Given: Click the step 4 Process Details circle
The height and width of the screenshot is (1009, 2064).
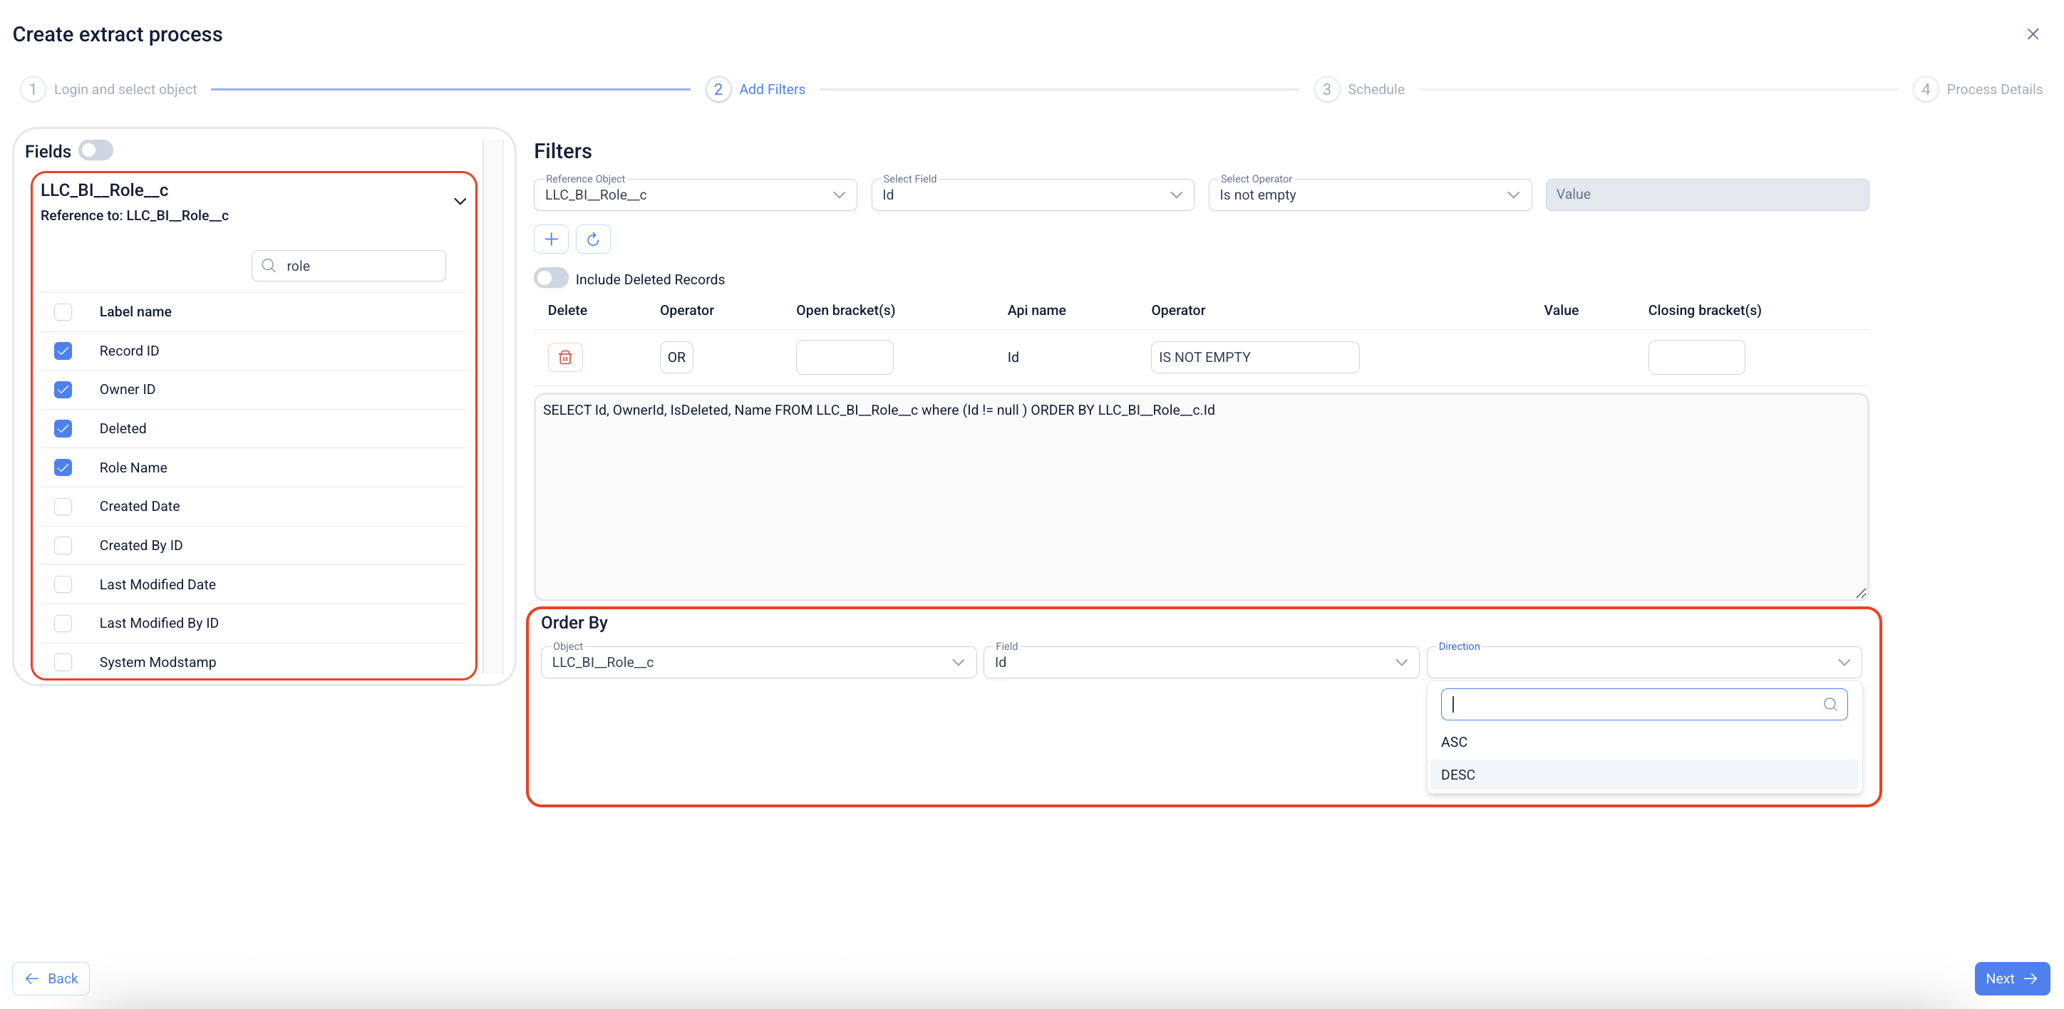Looking at the screenshot, I should pos(1926,89).
